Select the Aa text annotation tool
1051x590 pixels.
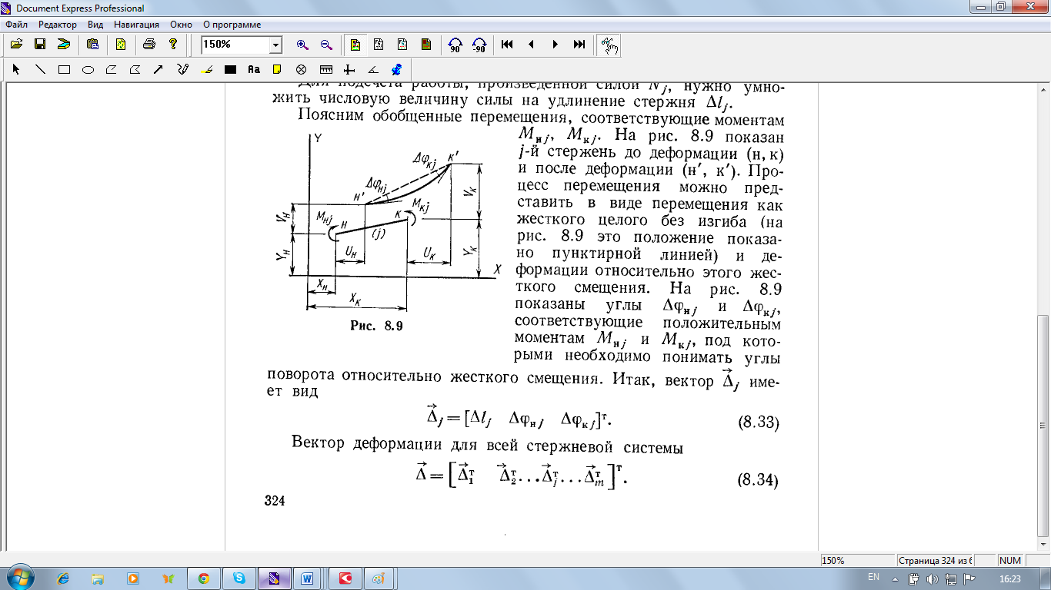coord(254,69)
